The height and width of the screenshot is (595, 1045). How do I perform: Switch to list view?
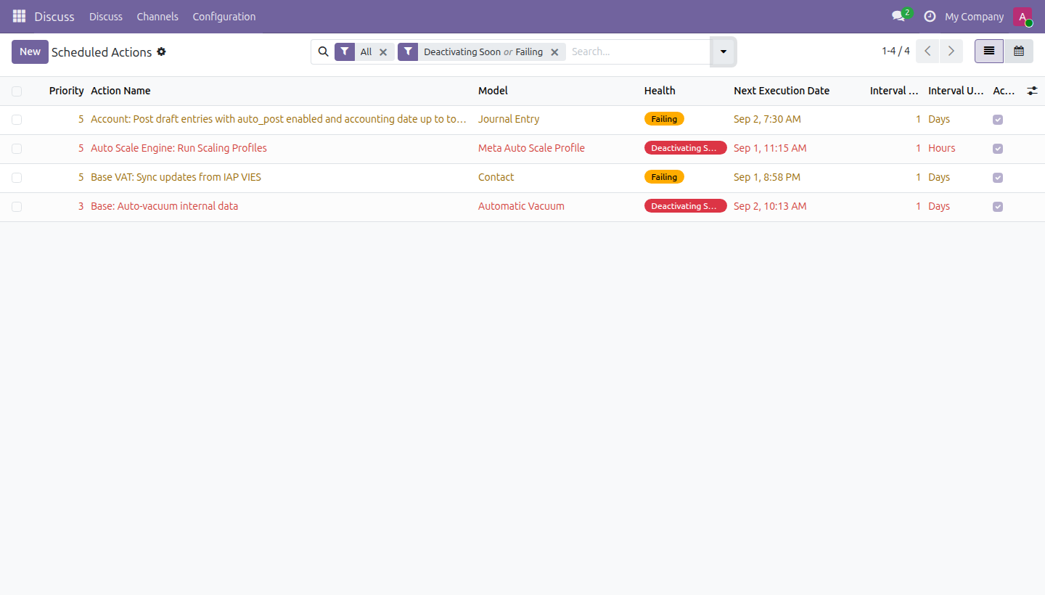pos(989,52)
